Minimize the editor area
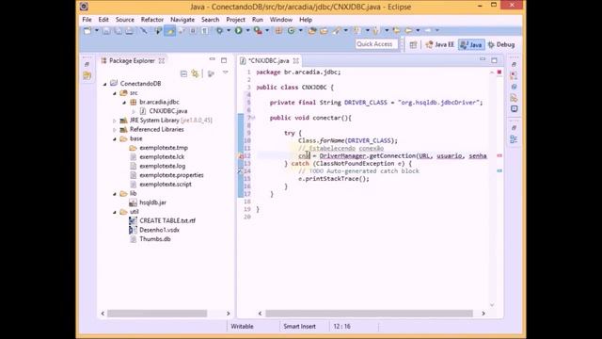This screenshot has height=339, width=602. (483, 59)
